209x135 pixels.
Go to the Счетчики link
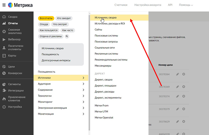point(121,5)
